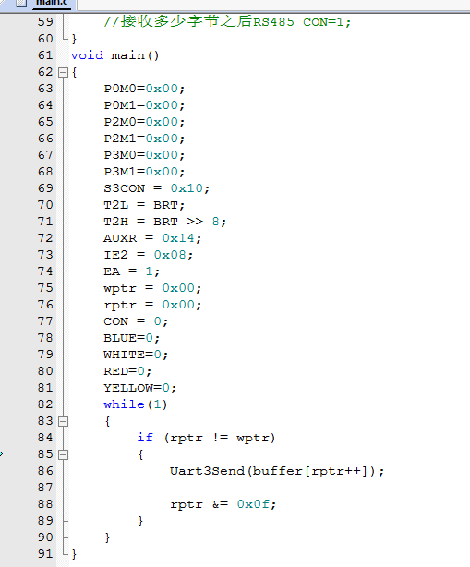Click the 'YELLOW=0;' line
Screen dimensions: 470x567
coord(140,388)
